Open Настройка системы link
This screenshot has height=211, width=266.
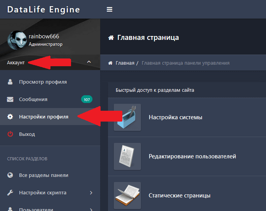point(176,117)
